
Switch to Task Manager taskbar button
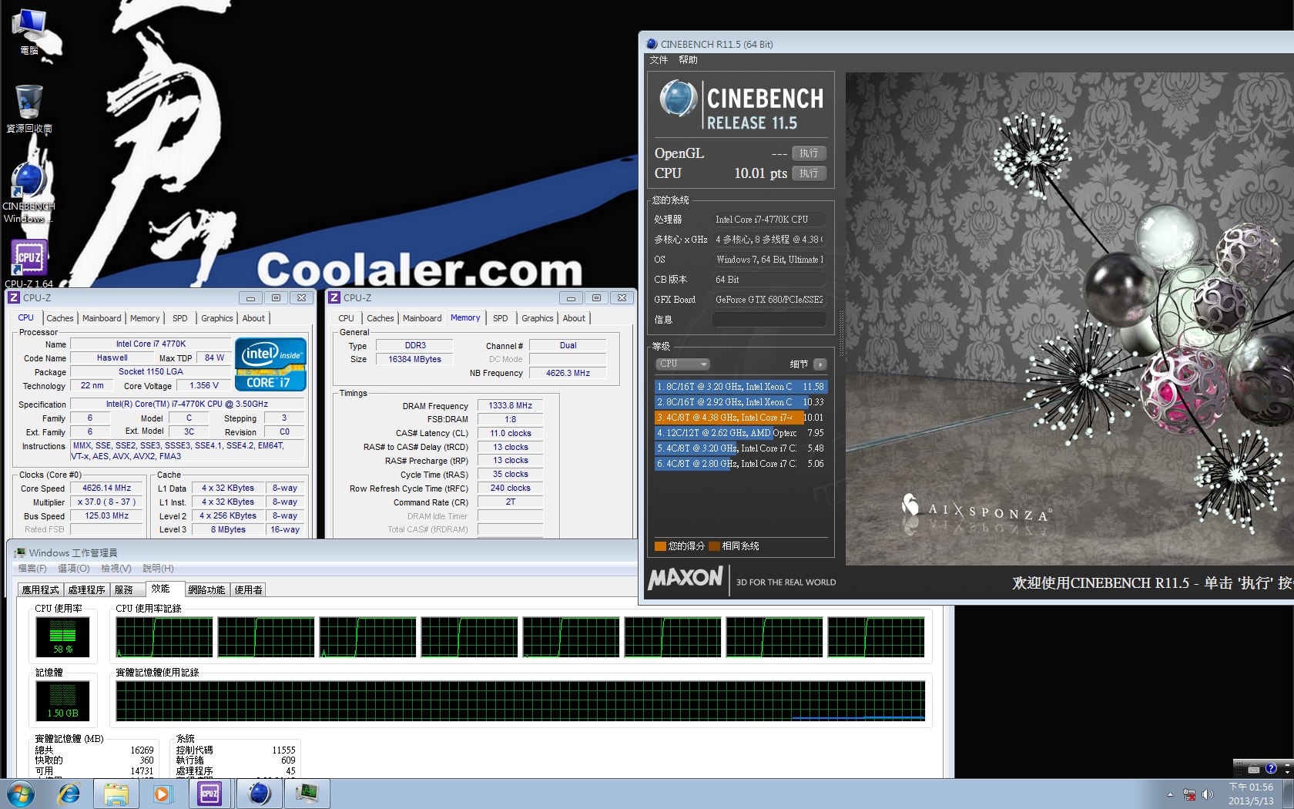pyautogui.click(x=307, y=794)
